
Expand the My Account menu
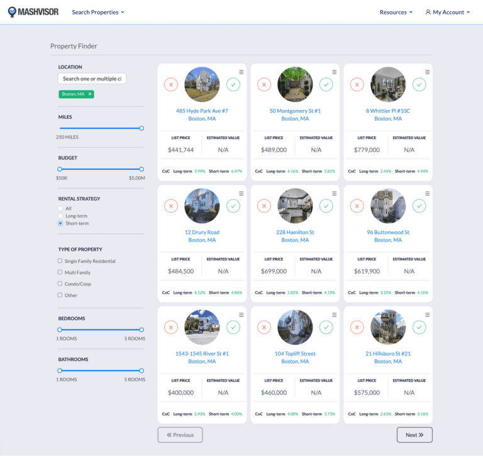(448, 12)
